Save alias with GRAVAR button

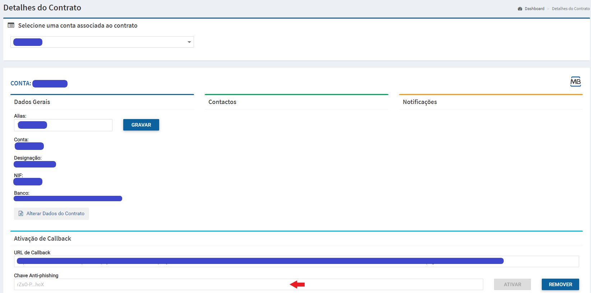141,125
